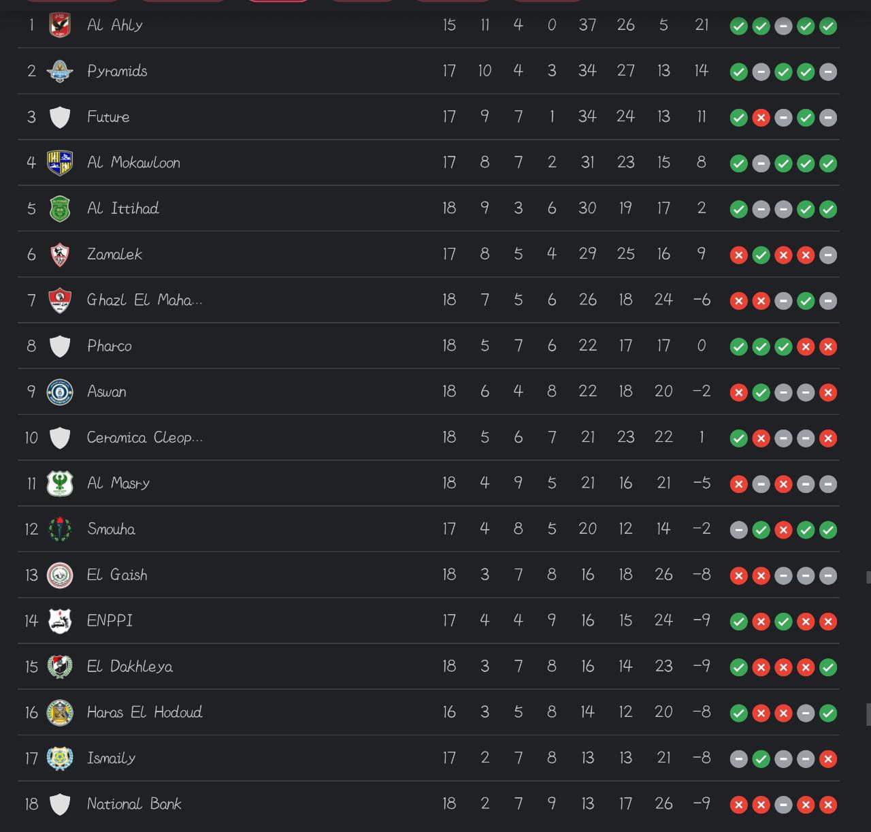
Task: Click the ENPPI team badge
Action: tap(60, 621)
